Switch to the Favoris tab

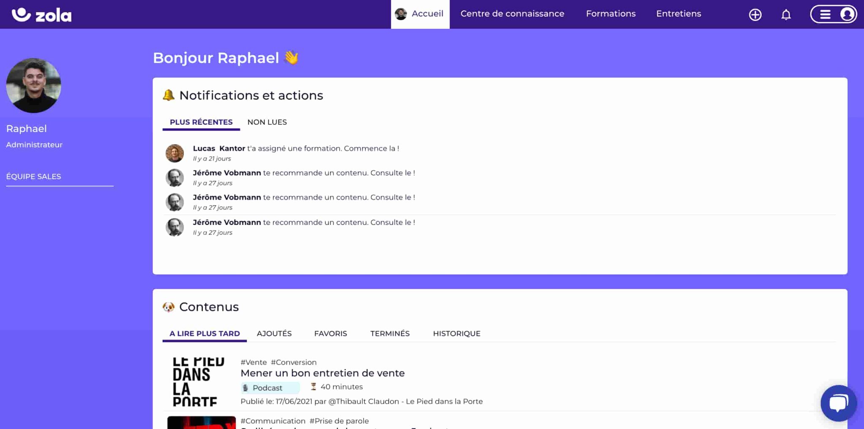pyautogui.click(x=330, y=334)
